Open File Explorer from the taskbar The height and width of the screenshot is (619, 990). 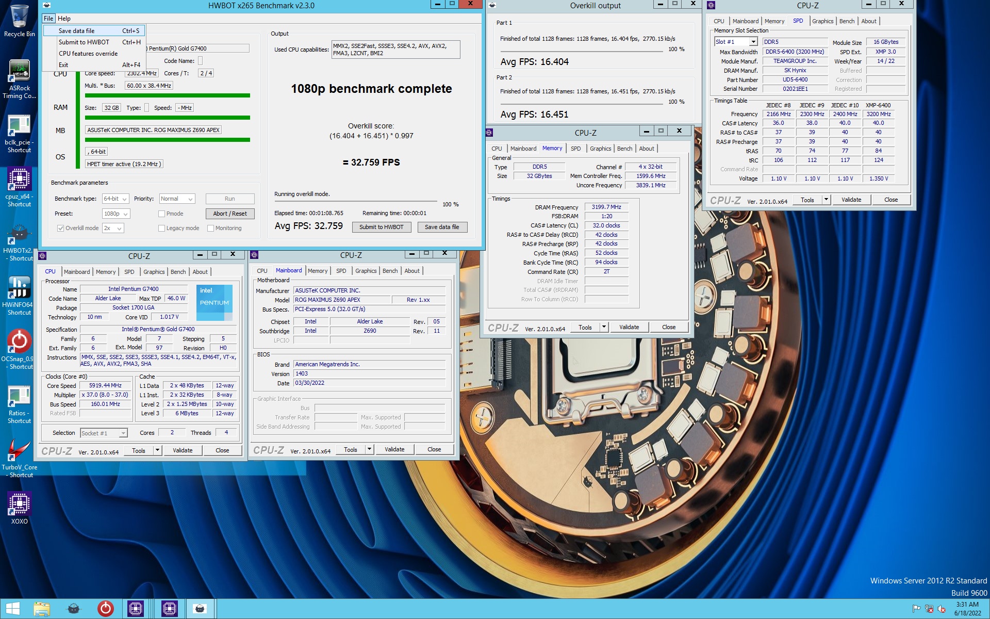click(42, 609)
